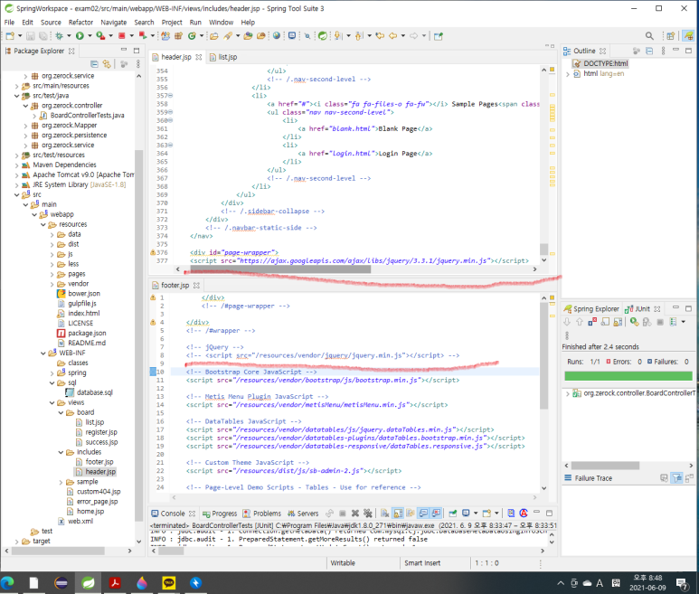Click the Adobe Acrobat taskbar icon

pyautogui.click(x=115, y=582)
